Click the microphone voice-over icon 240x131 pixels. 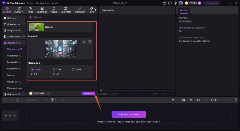click(173, 100)
